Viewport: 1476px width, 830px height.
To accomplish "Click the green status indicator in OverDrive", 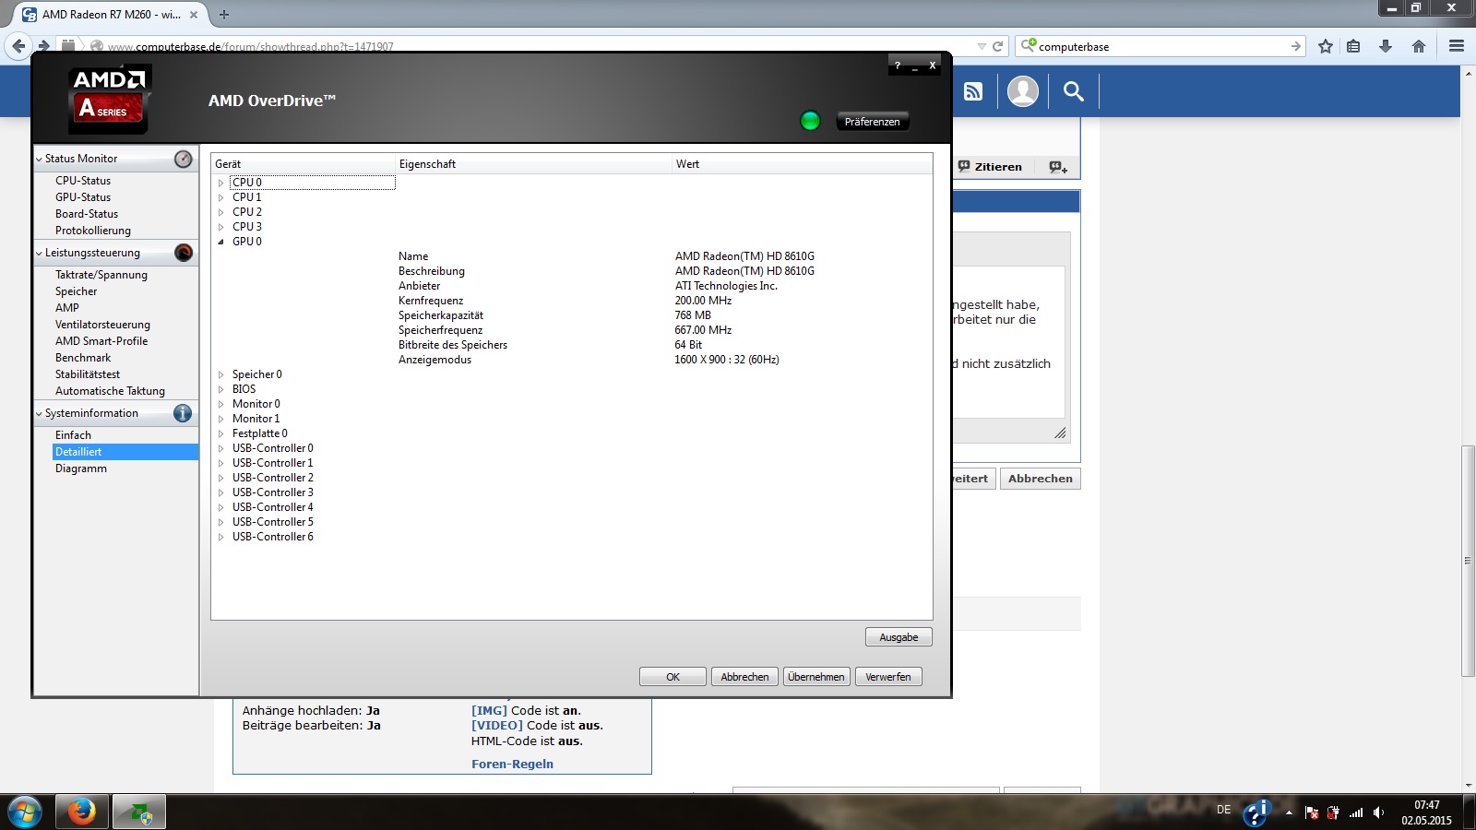I will tap(810, 121).
